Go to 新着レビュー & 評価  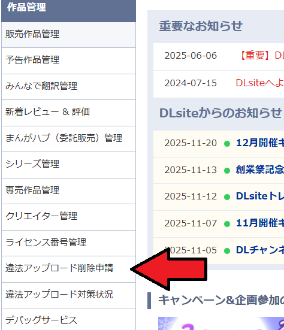pos(68,113)
